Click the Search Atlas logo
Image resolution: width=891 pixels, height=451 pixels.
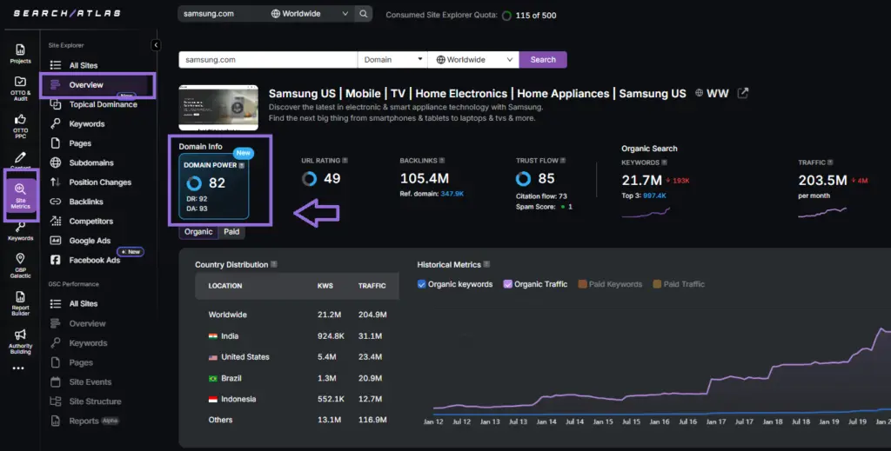[x=67, y=13]
